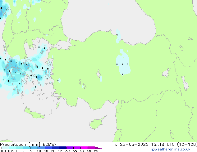Image resolution: width=197 pixels, height=152 pixels.
Task: Click the purple arrow tip beyond 50
Action: pos(98,148)
